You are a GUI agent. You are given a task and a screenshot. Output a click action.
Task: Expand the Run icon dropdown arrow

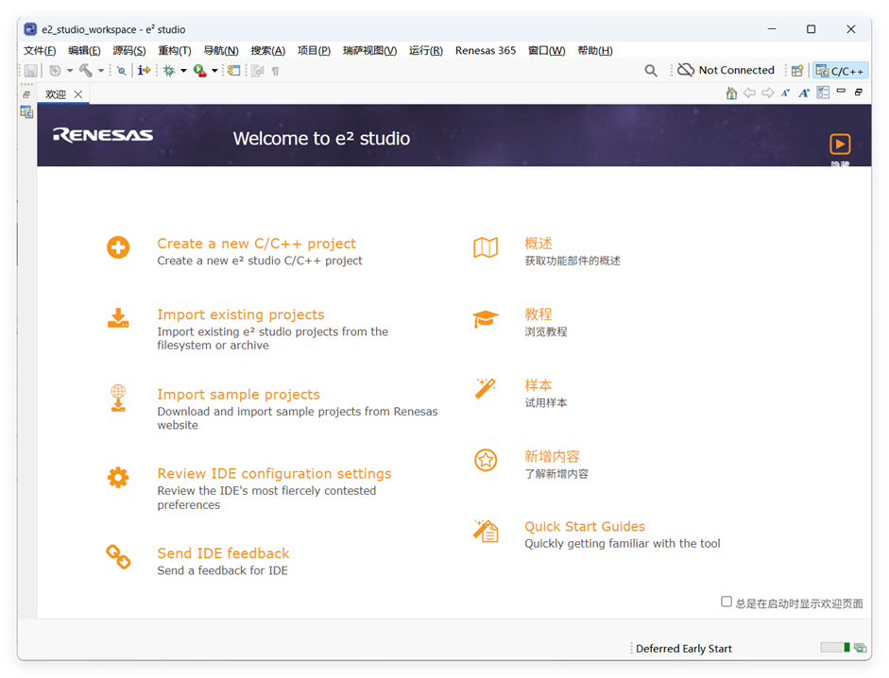[214, 71]
